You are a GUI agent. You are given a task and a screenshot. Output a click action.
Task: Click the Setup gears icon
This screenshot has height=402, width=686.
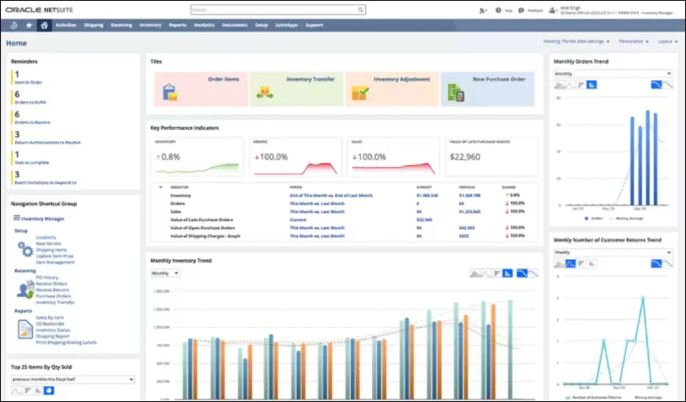[25, 249]
